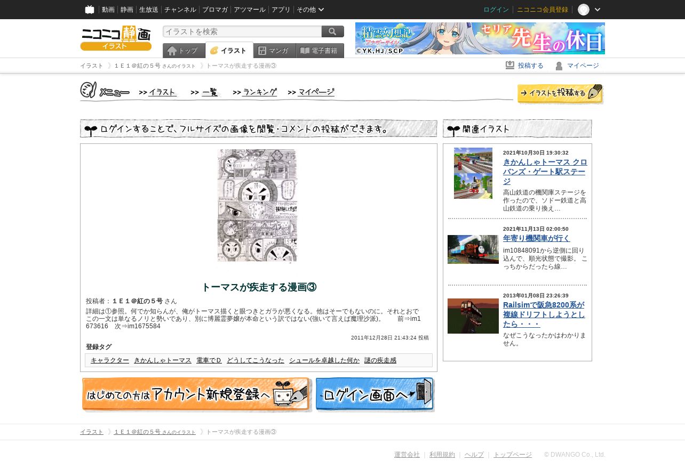Open マイページ link in sub-header
The width and height of the screenshot is (685, 469).
coord(583,66)
